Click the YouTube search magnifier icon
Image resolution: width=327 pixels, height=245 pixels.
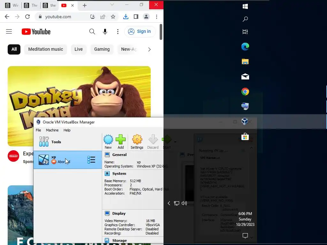[92, 32]
